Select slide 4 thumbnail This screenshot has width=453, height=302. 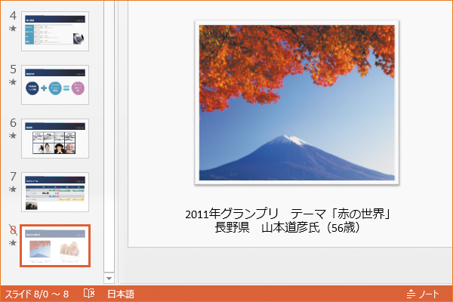[55, 32]
